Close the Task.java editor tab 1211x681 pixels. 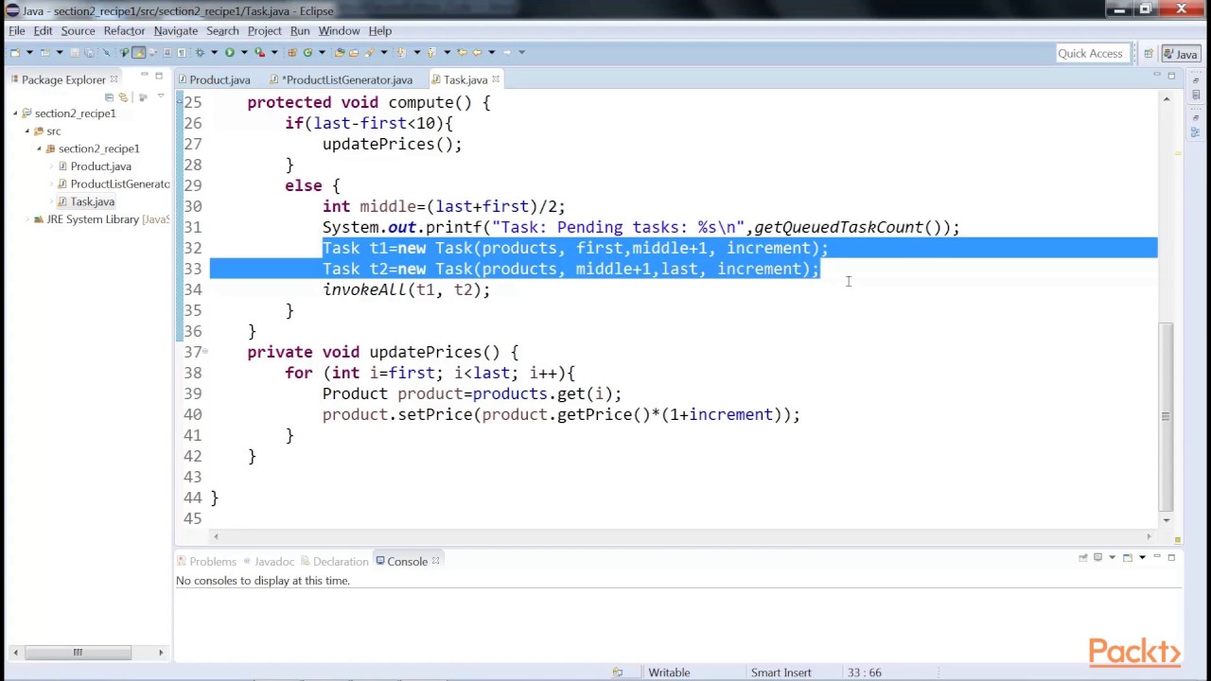496,79
